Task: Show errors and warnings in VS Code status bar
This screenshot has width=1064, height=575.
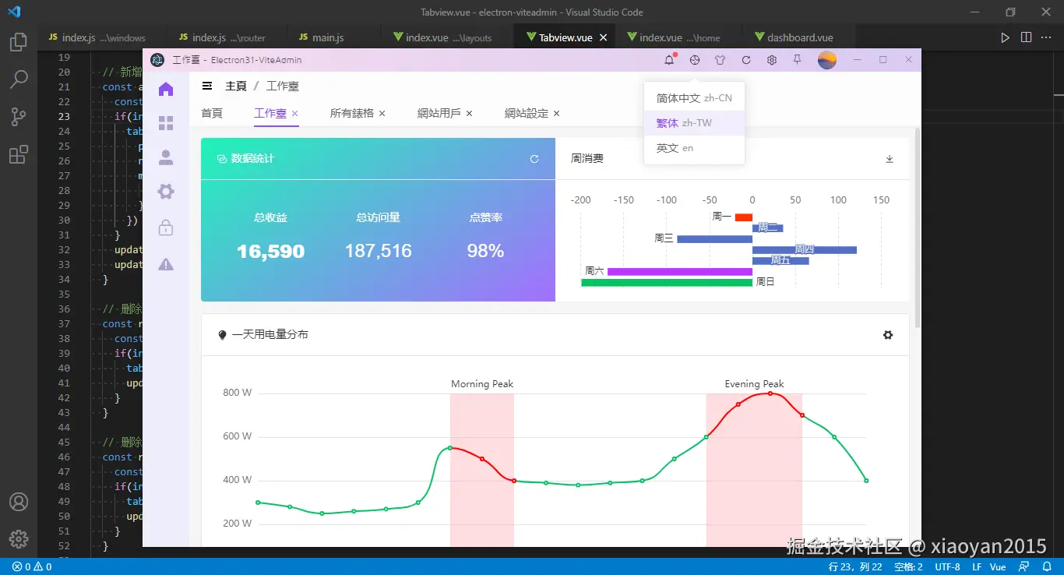Action: [32, 566]
